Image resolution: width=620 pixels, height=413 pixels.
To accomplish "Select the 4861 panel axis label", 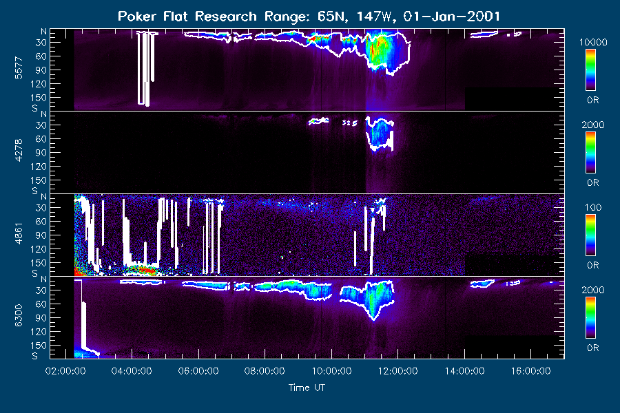I will click(x=19, y=233).
